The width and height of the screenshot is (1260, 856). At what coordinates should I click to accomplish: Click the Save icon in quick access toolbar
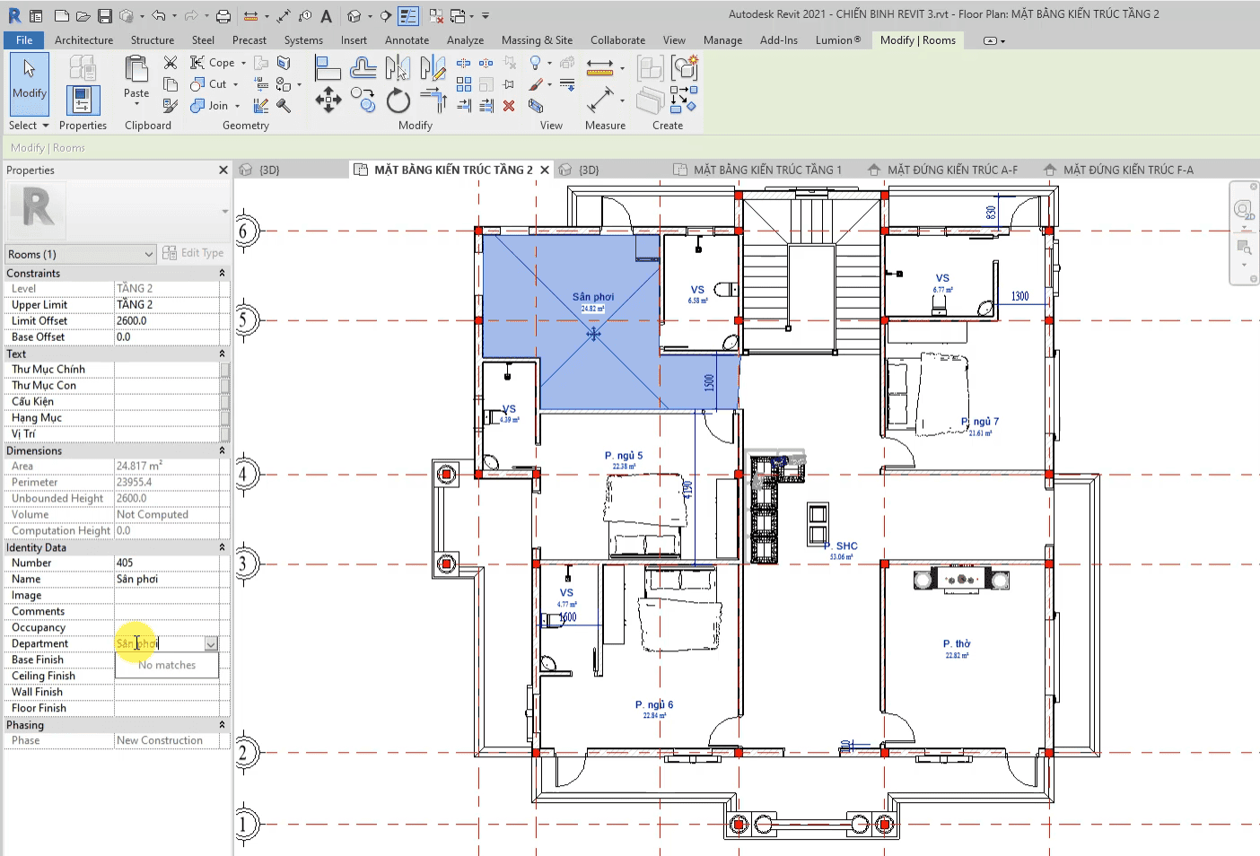[105, 16]
